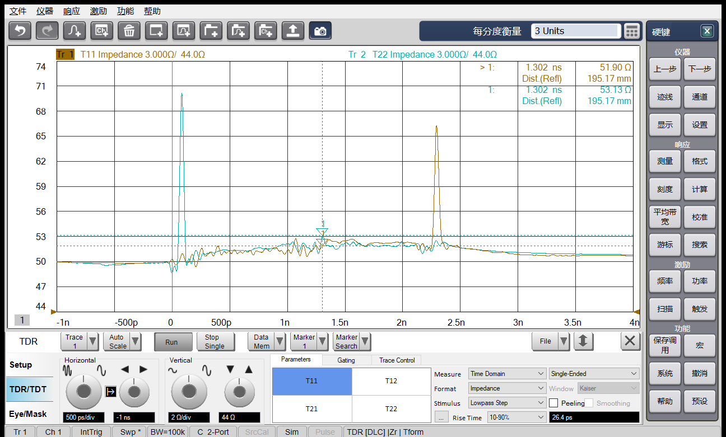This screenshot has height=437, width=726.
Task: Select the T11 parameter cell
Action: 312,381
